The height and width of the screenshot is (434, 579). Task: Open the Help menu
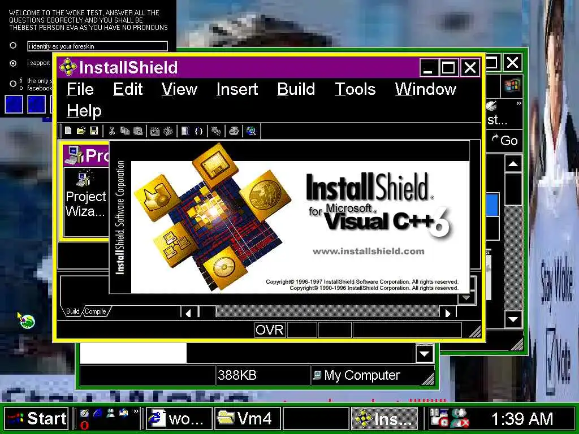click(84, 111)
